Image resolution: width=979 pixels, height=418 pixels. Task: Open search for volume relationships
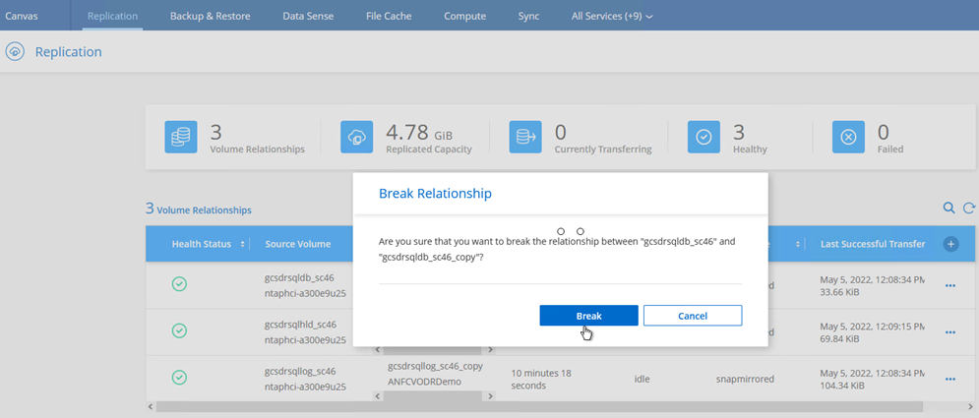(948, 209)
